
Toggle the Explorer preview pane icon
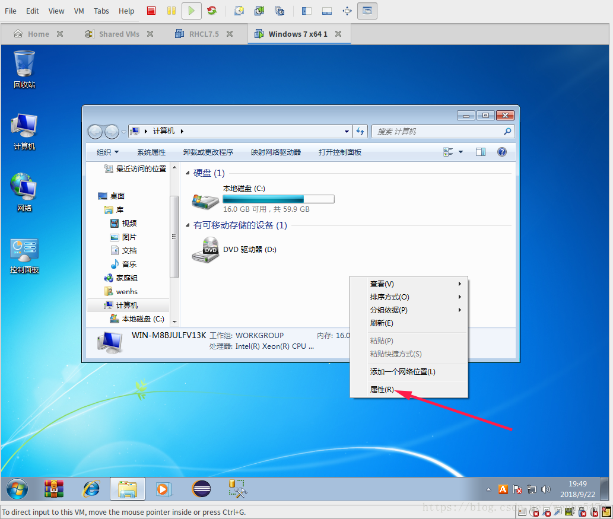[x=481, y=152]
